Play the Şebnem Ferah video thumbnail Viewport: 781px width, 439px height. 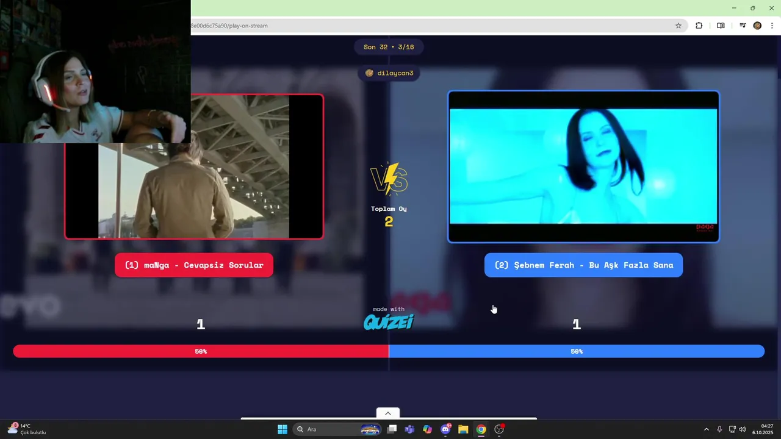(583, 166)
